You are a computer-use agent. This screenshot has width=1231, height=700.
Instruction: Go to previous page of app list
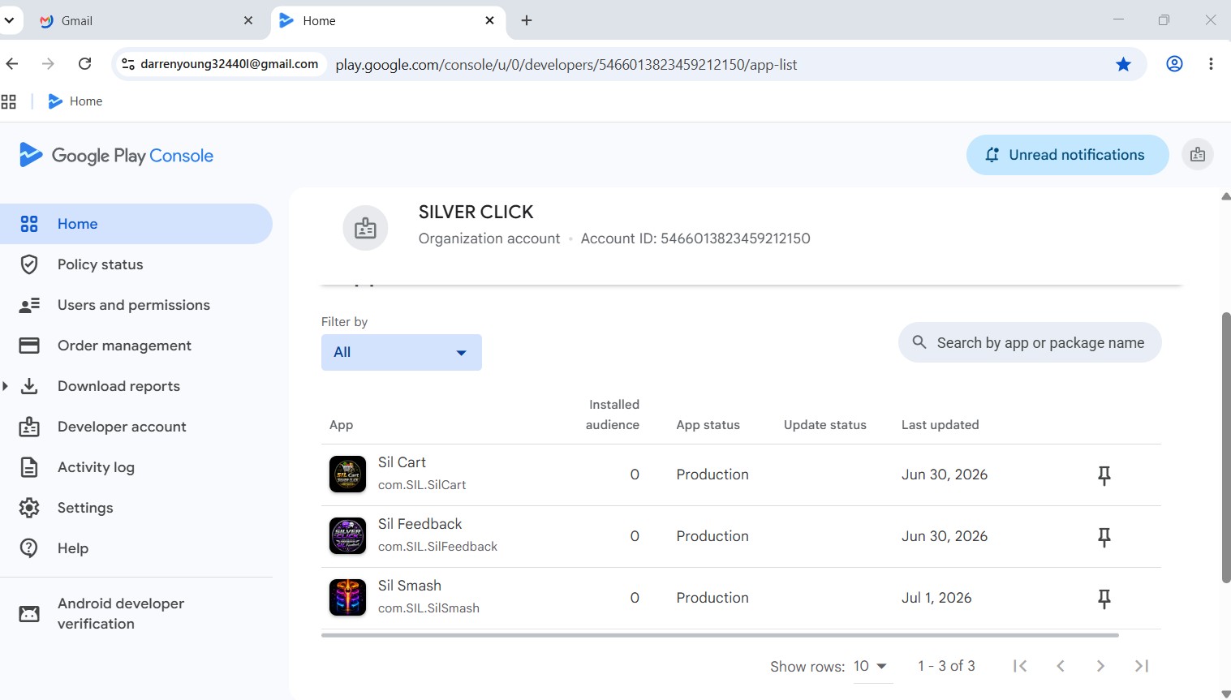coord(1061,666)
